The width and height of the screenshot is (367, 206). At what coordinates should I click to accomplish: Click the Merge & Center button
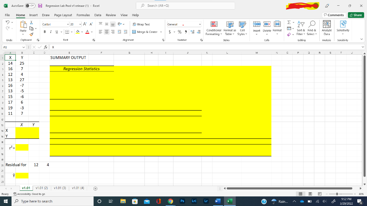[x=145, y=32]
